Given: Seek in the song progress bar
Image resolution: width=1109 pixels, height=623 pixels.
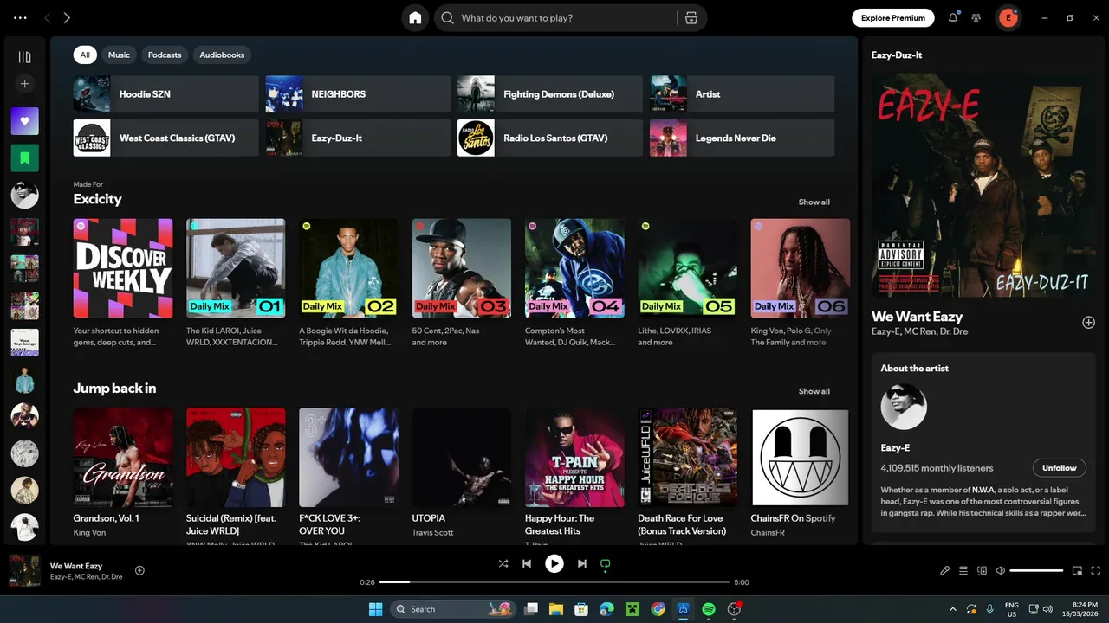Looking at the screenshot, I should click(x=554, y=582).
